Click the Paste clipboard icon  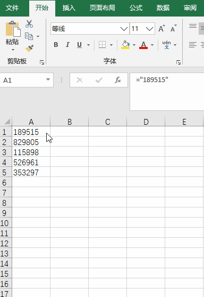tap(13, 29)
